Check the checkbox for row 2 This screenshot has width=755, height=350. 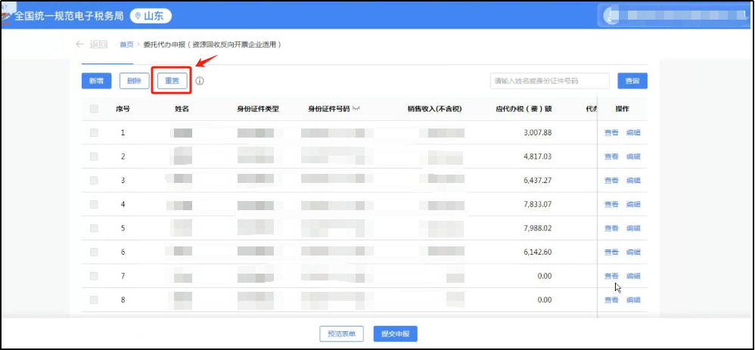(x=94, y=156)
